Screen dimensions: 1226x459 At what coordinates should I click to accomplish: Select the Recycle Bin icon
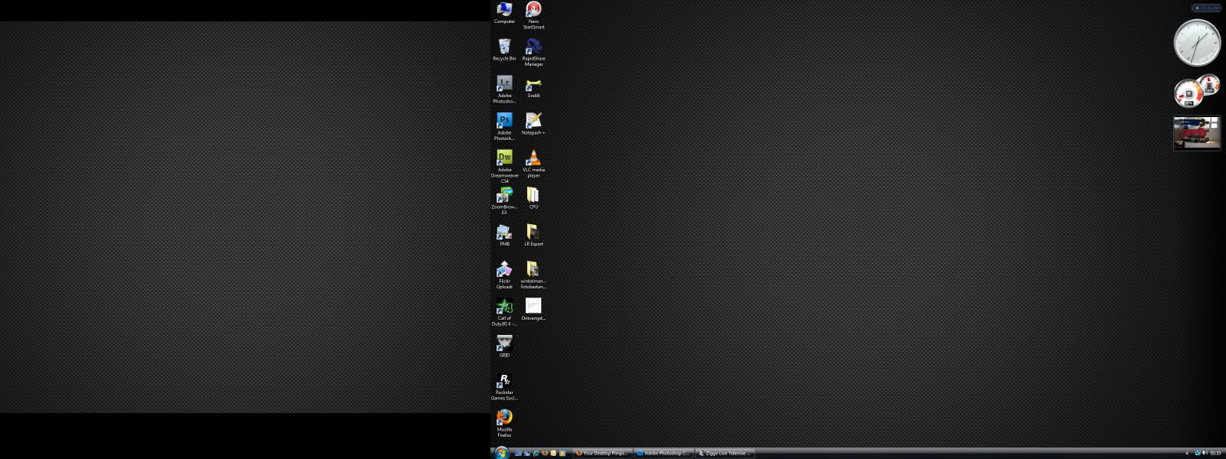[504, 47]
